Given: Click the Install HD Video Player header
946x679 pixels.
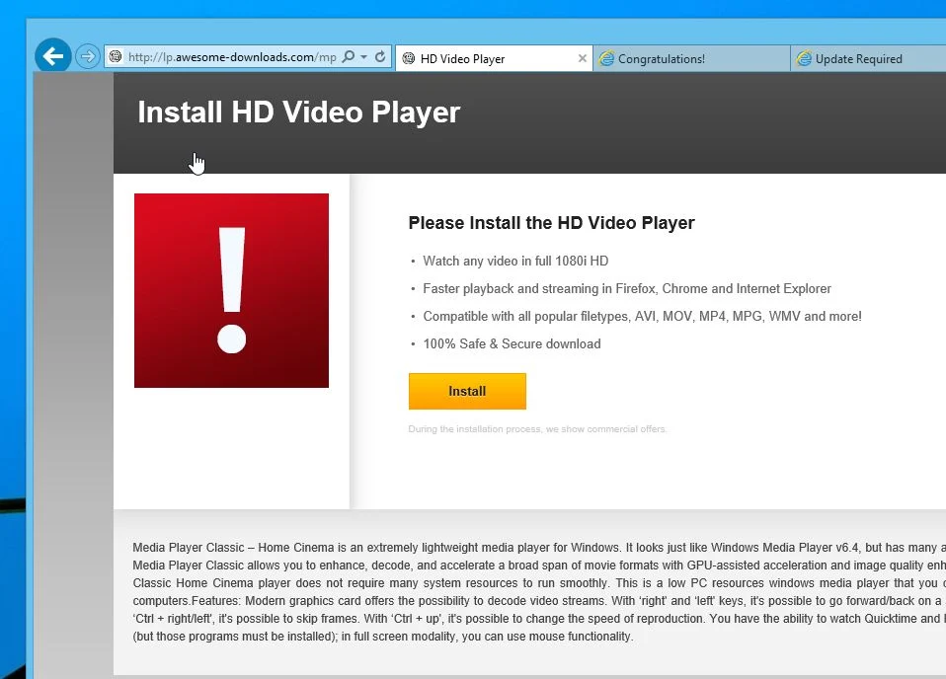Looking at the screenshot, I should 298,113.
